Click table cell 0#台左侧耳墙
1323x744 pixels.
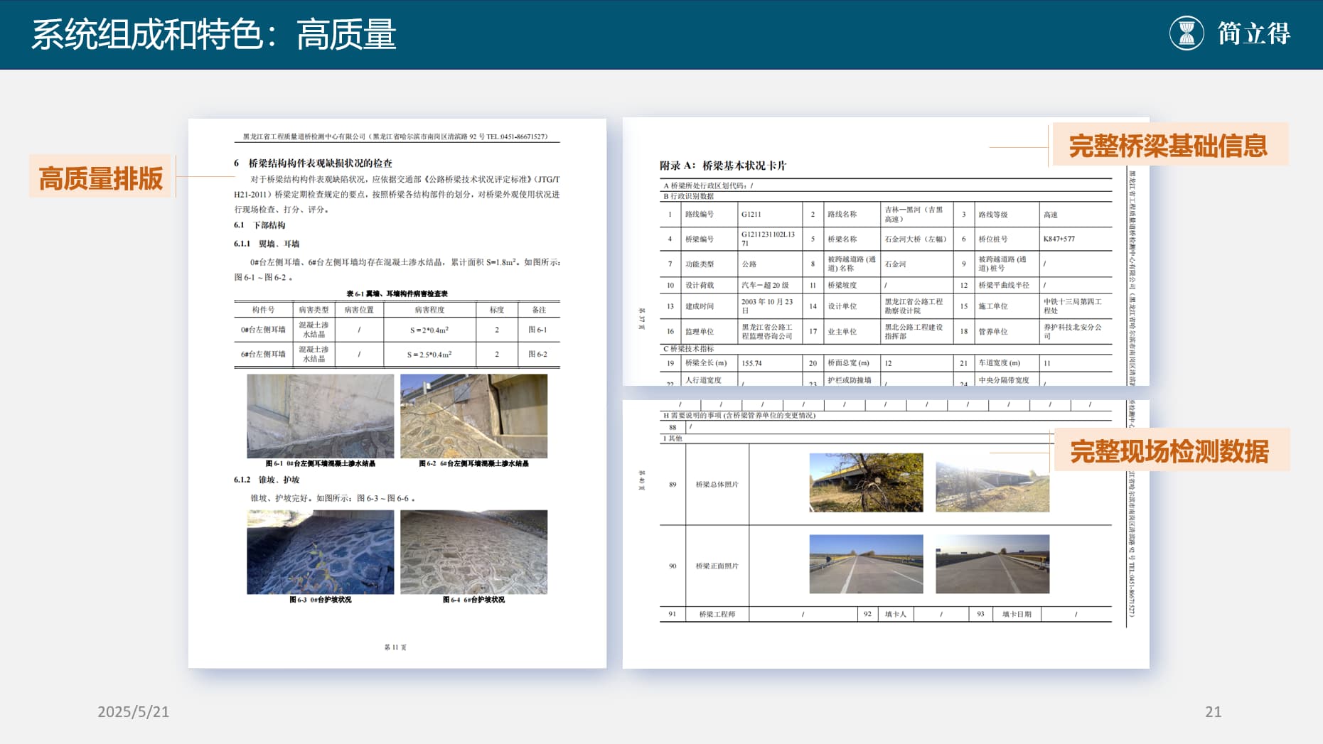click(263, 330)
